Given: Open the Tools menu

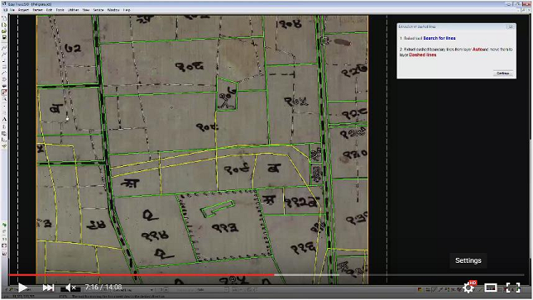Looking at the screenshot, I should point(60,10).
